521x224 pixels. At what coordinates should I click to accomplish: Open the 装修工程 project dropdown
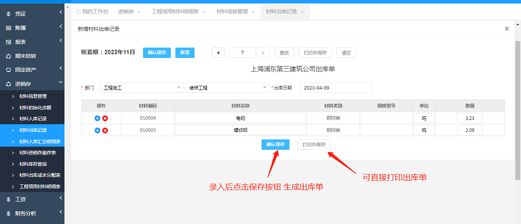228,88
